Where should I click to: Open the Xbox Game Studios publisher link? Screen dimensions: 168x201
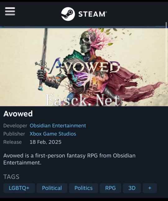[x=53, y=134]
